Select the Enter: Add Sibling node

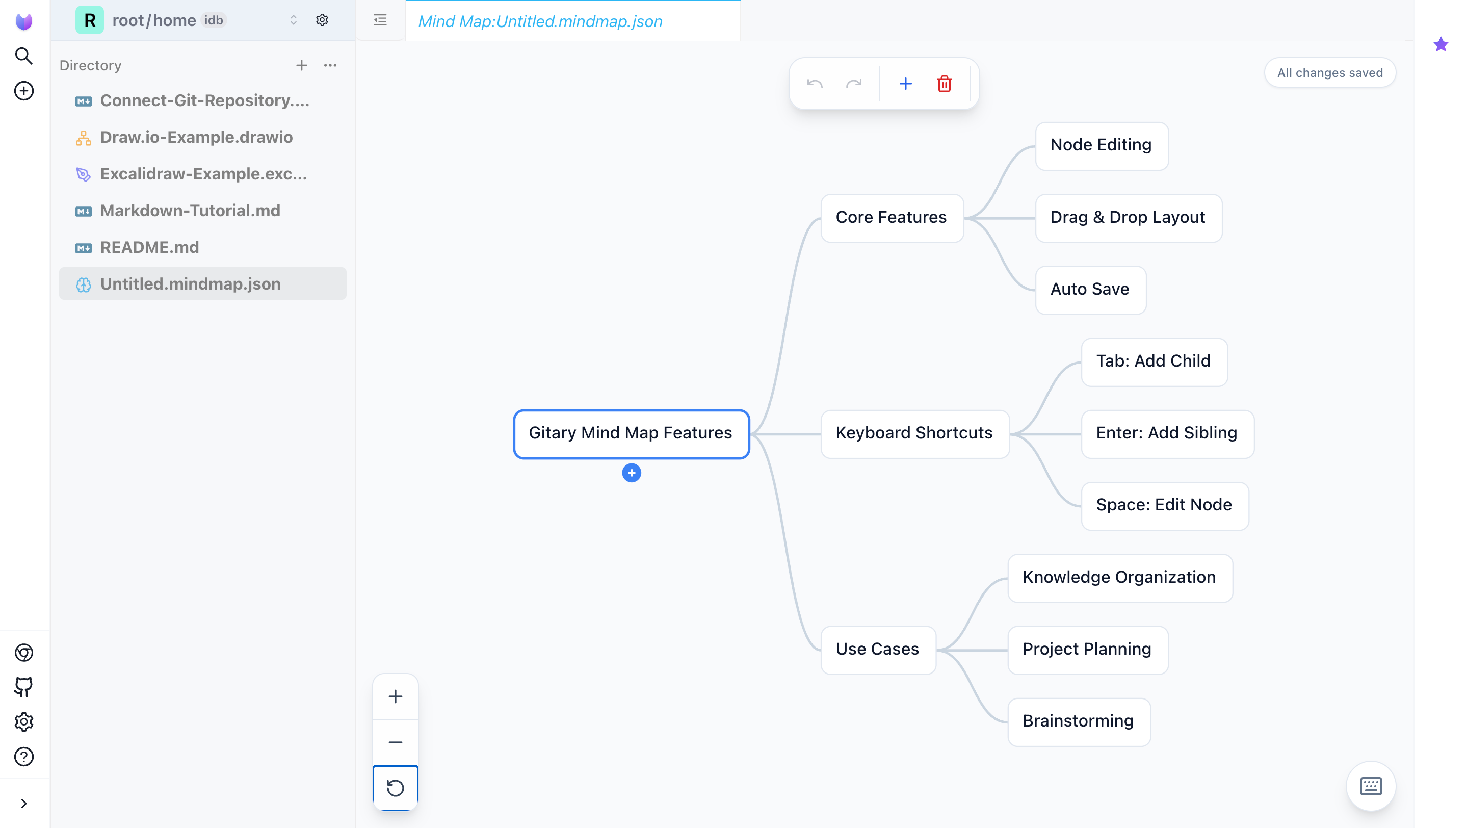(1167, 434)
